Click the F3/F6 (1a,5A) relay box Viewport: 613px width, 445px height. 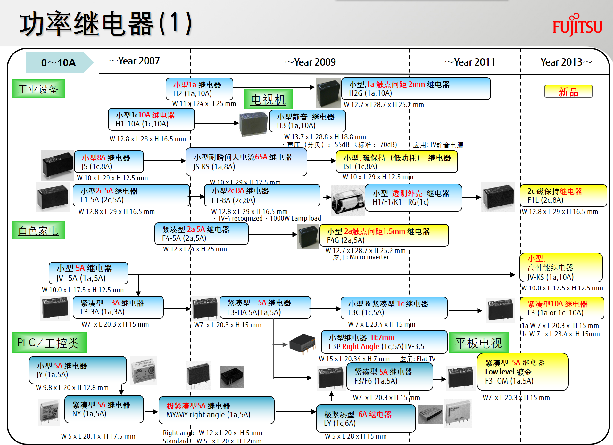click(x=389, y=376)
